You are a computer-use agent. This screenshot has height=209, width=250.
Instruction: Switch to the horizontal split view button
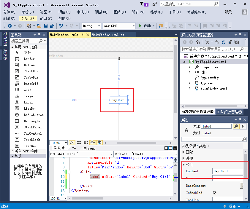click(171, 148)
